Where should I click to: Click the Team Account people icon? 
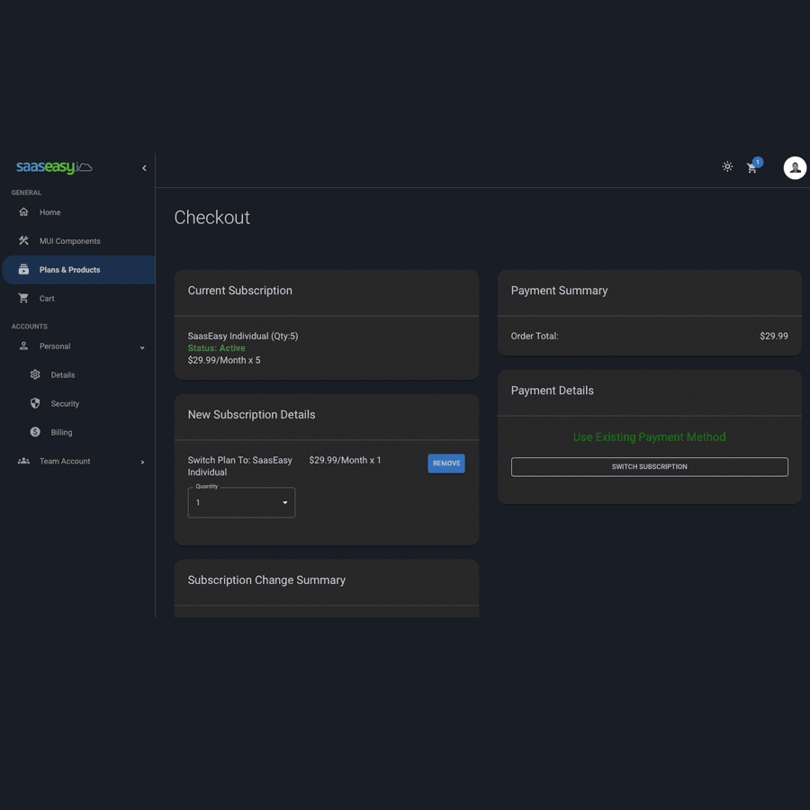(24, 462)
